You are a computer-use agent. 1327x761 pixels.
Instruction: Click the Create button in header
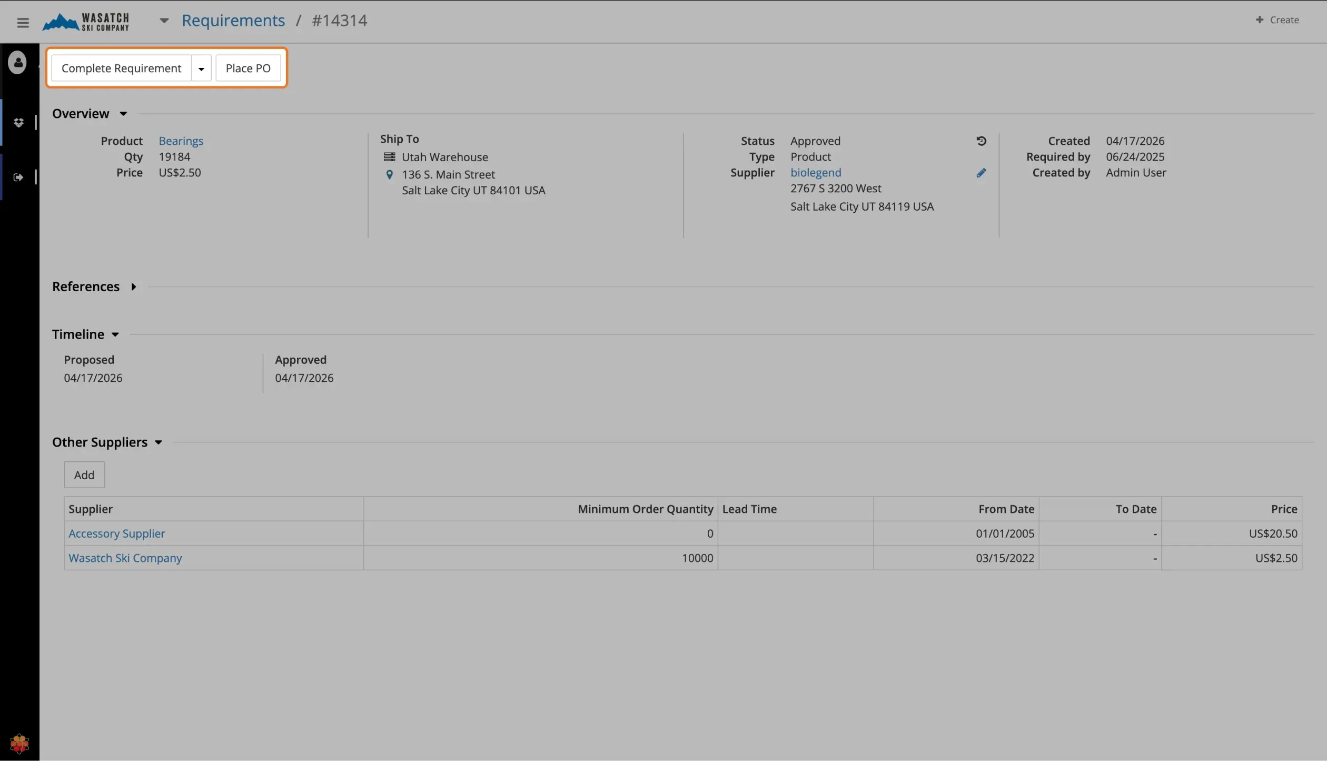pyautogui.click(x=1277, y=20)
